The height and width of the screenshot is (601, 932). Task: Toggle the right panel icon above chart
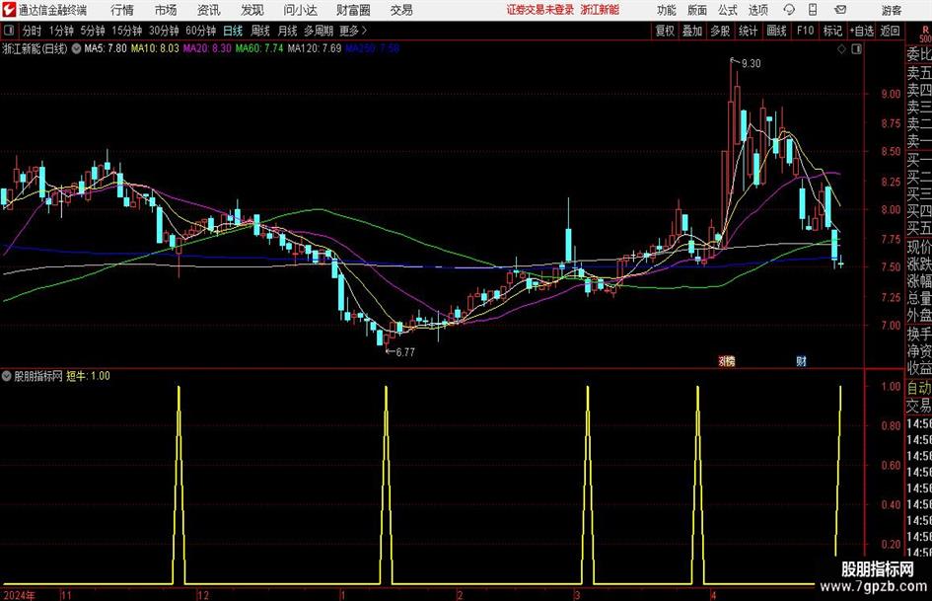pos(856,49)
